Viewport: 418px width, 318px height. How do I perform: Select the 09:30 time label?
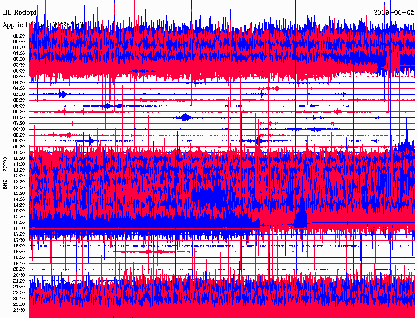click(x=19, y=147)
